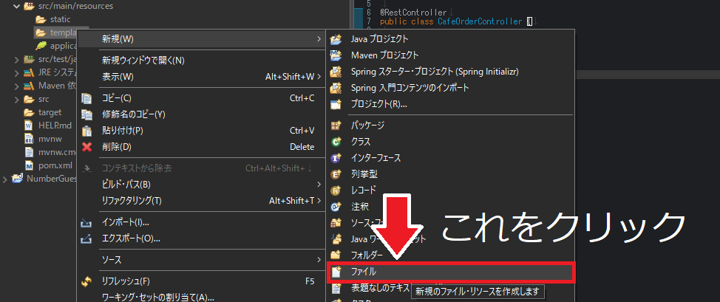
Task: Select ファイル to create a new file
Action: coord(364,272)
